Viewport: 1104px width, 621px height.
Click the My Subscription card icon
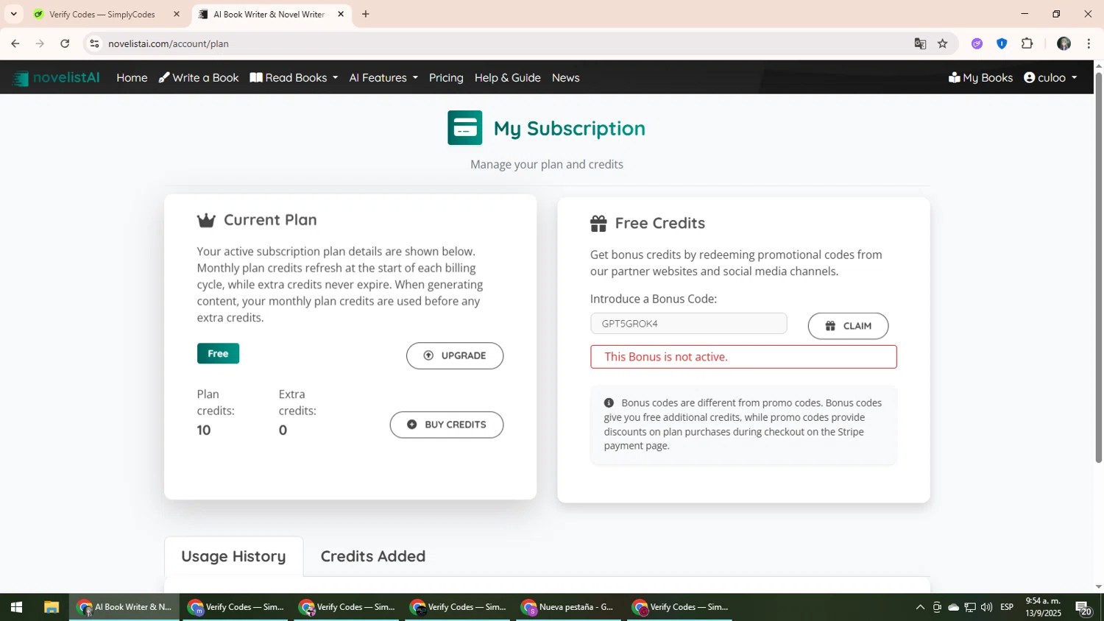pyautogui.click(x=465, y=128)
